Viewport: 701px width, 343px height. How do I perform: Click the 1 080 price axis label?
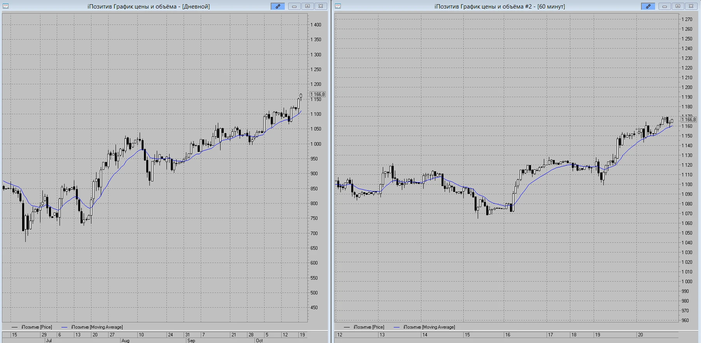pos(687,204)
